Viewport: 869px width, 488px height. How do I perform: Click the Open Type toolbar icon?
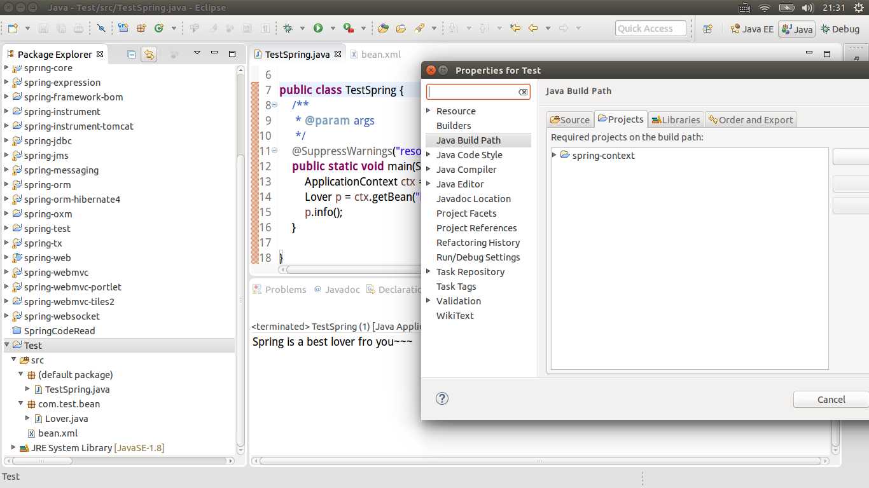[x=383, y=28]
